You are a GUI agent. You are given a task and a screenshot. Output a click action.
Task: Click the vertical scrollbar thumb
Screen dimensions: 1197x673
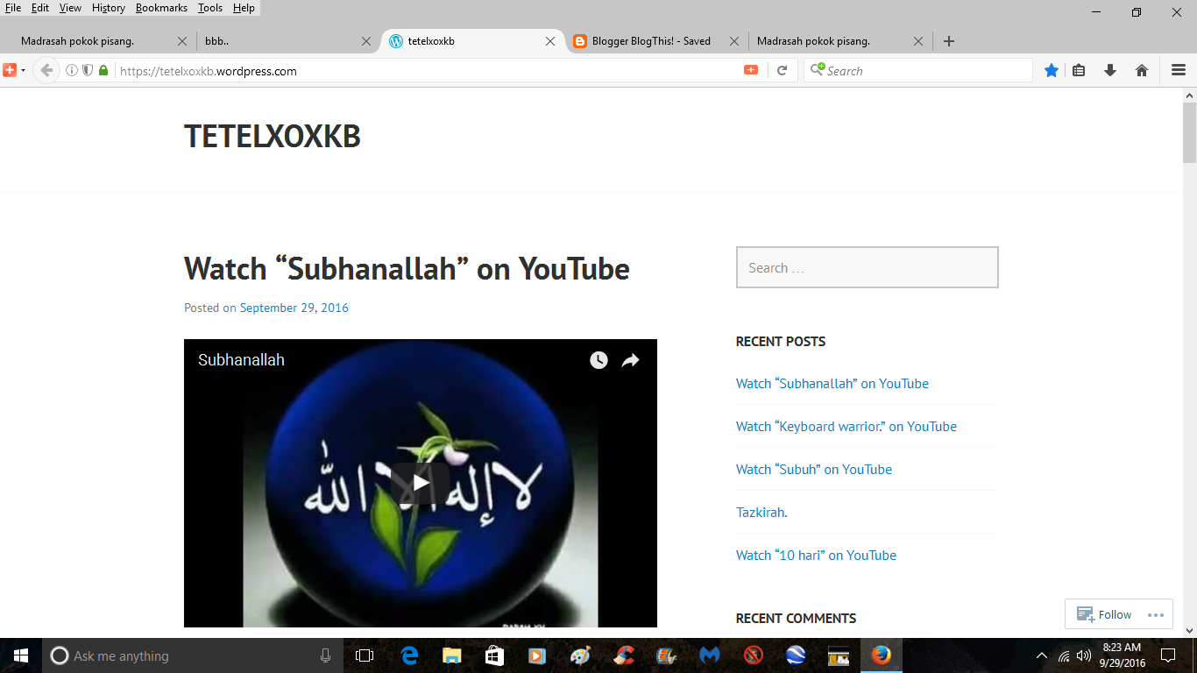(x=1189, y=132)
